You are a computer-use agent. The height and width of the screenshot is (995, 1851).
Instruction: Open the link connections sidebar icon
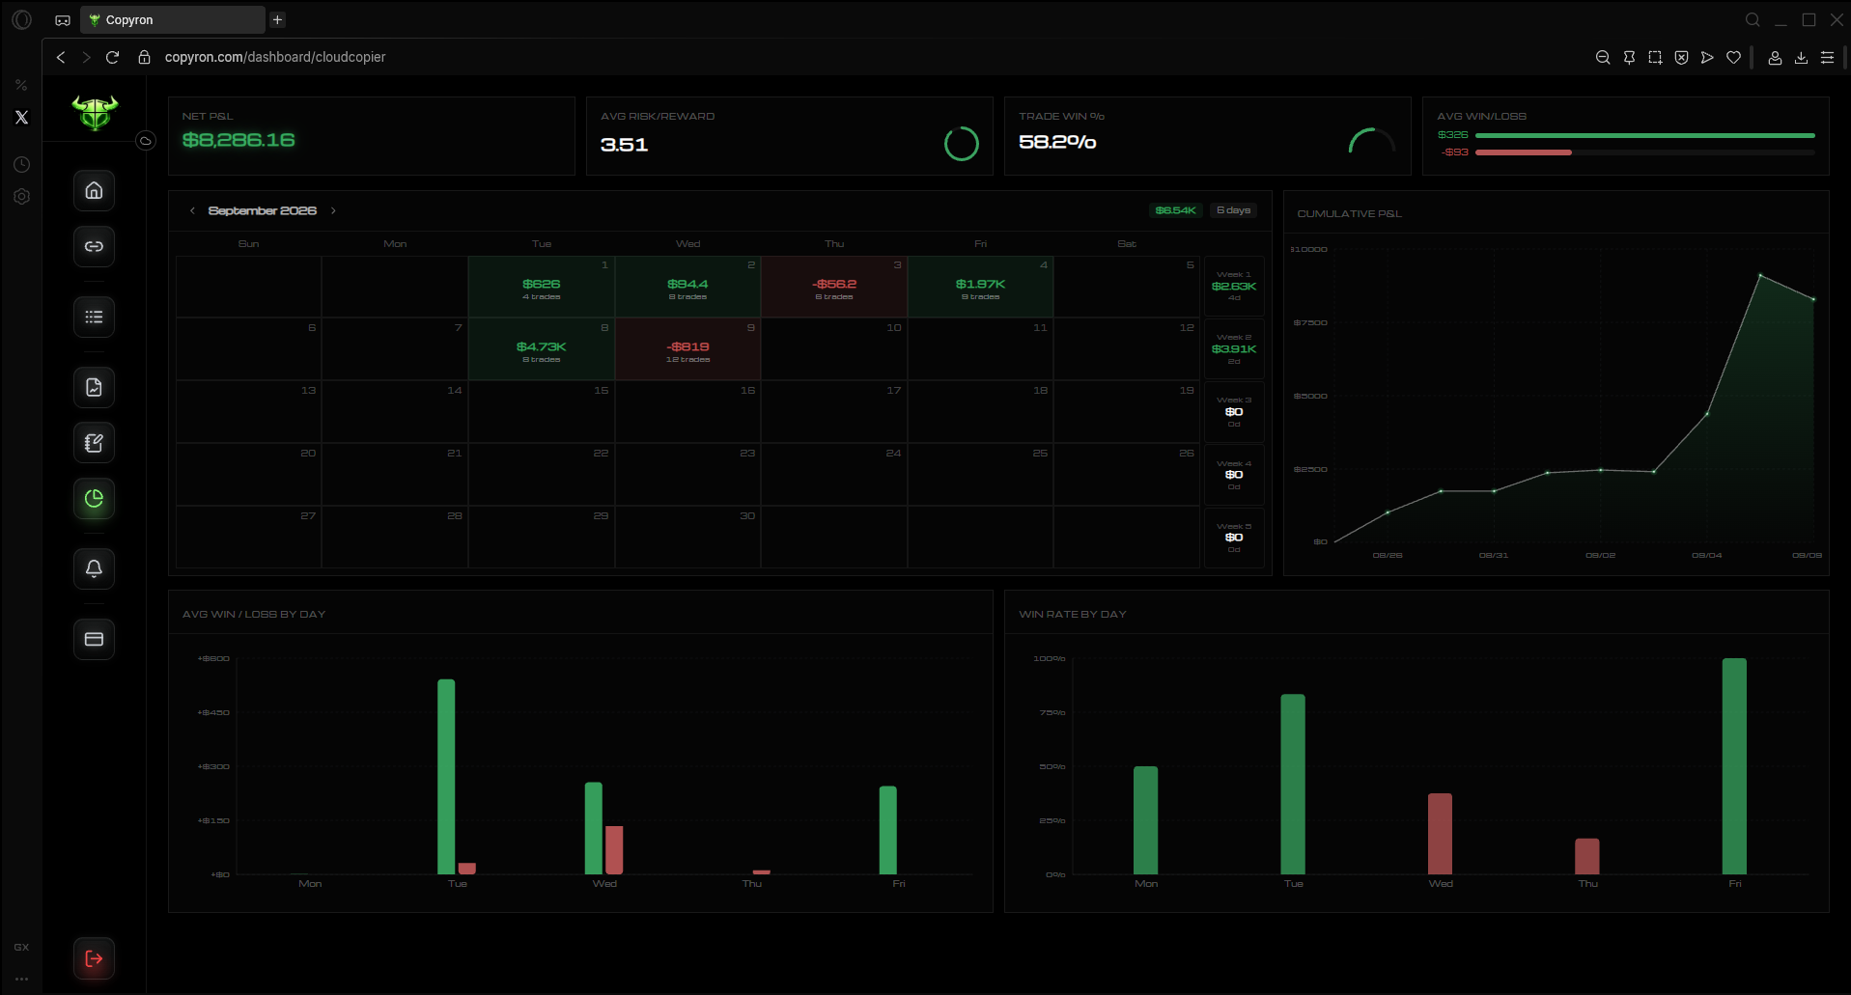(94, 246)
